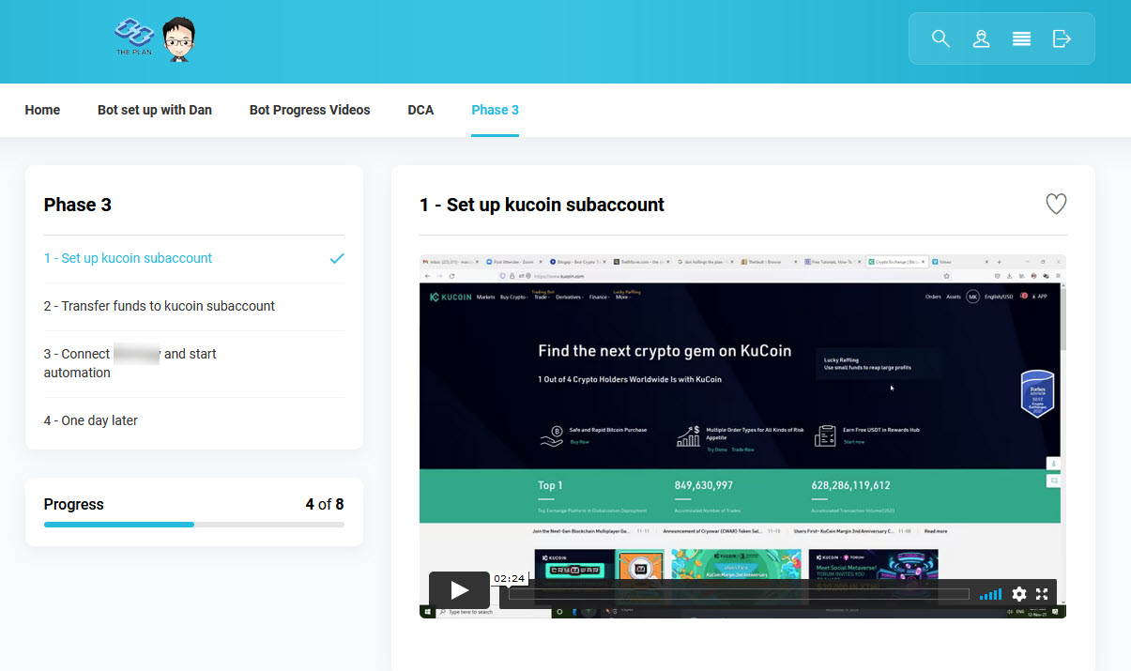Viewport: 1131px width, 671px height.
Task: Click the logout exit icon
Action: click(1062, 38)
